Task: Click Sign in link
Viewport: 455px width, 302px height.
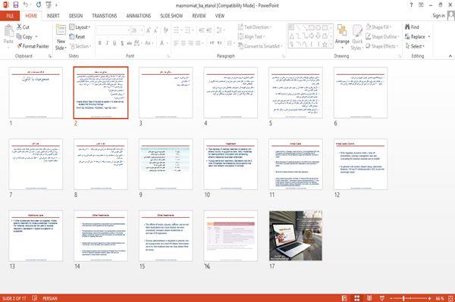Action: point(438,16)
